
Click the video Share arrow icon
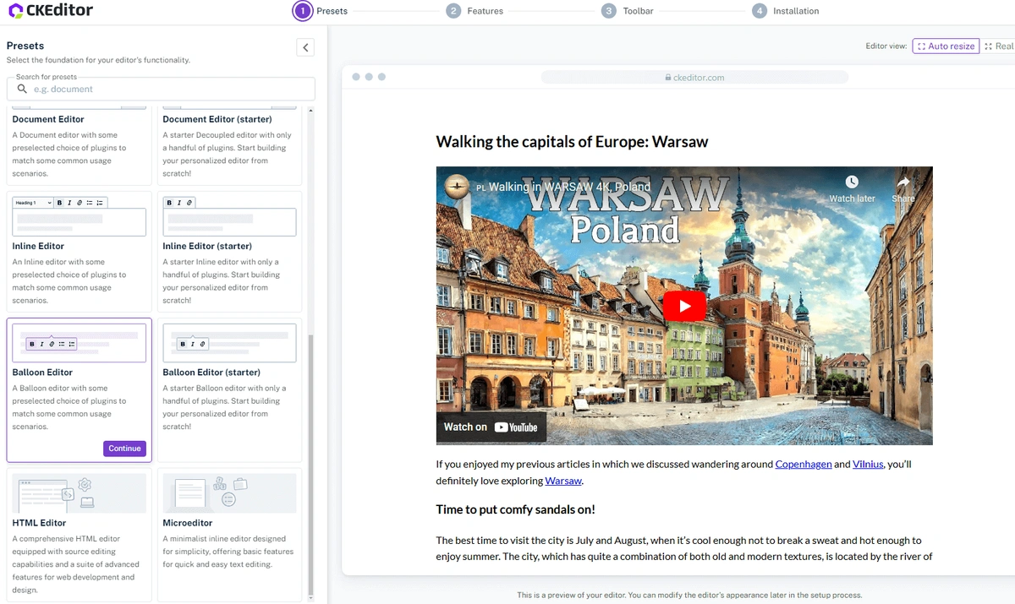point(903,182)
